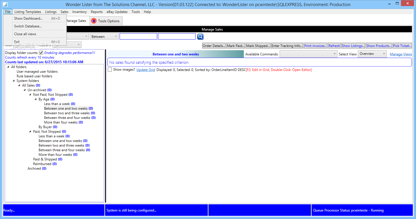Select the Reimbursed folder
Viewport: 416px width, 219px height.
tap(45, 164)
